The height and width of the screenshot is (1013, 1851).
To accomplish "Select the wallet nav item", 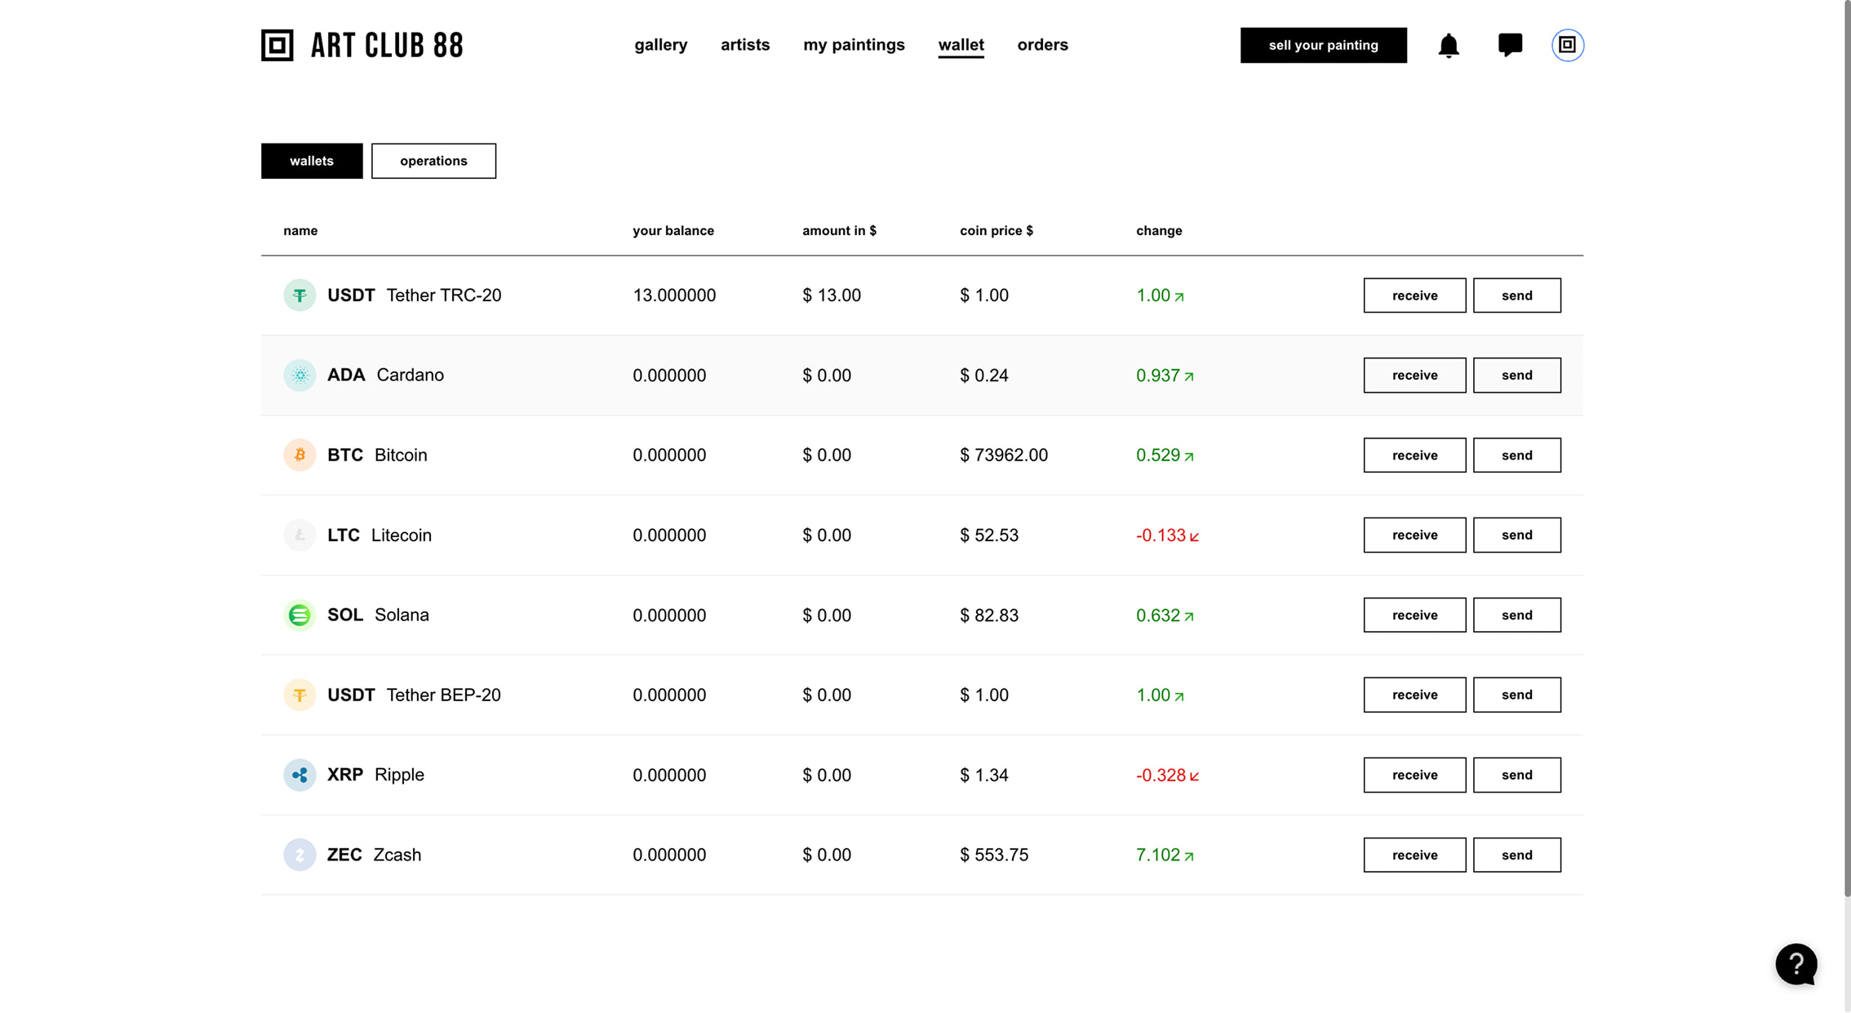I will coord(961,45).
